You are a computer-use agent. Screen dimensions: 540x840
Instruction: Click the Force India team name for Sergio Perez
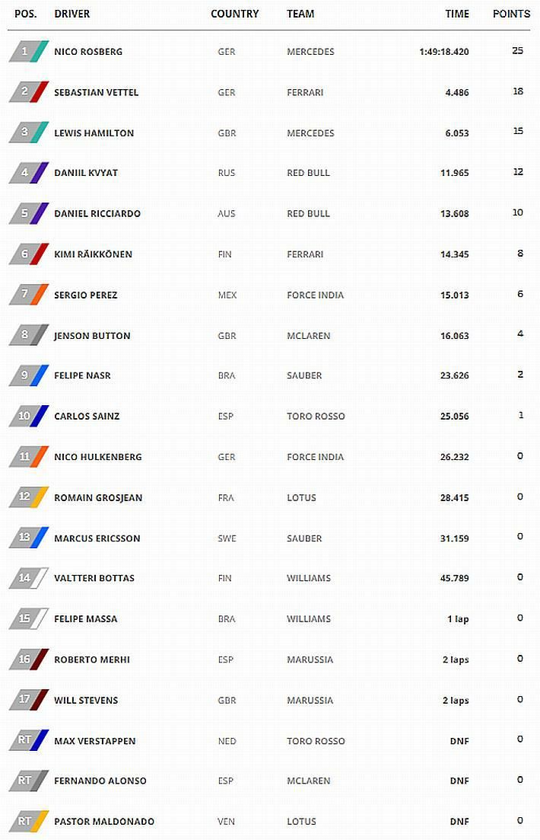pyautogui.click(x=315, y=295)
